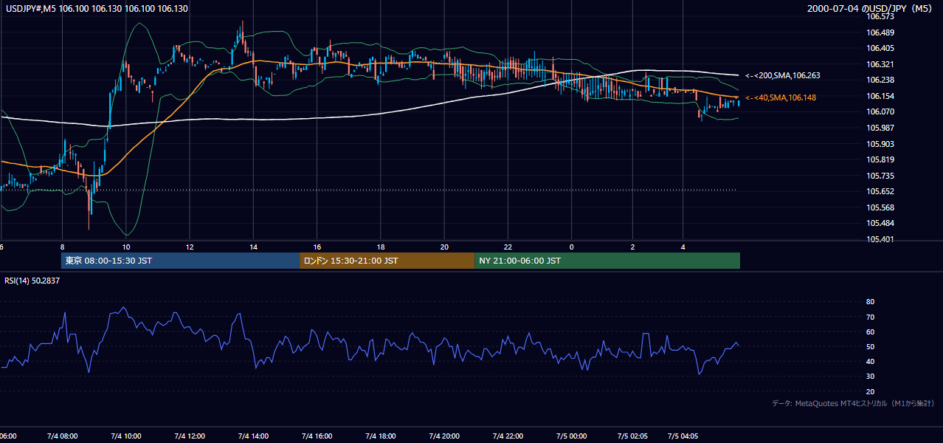Screen dimensions: 943x443
Task: Click price axis value 105.568
Action: [880, 207]
